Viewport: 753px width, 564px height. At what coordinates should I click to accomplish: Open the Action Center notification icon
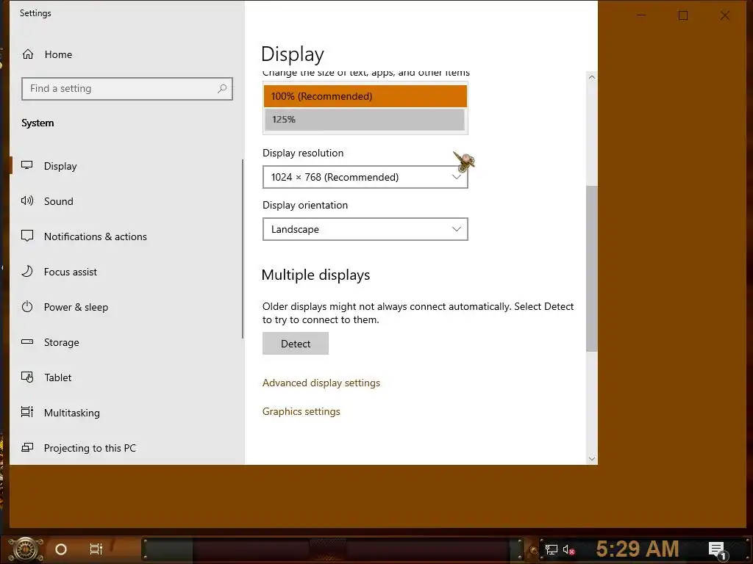click(x=717, y=550)
